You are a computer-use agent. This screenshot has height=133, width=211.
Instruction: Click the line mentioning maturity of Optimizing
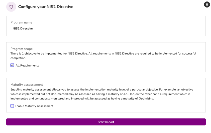tap(82, 98)
